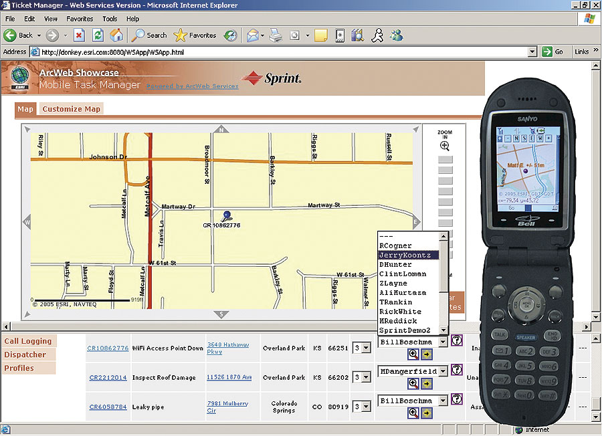Open the BillBoschma assignee dropdown for CR6058784
The width and height of the screenshot is (602, 436).
[443, 401]
